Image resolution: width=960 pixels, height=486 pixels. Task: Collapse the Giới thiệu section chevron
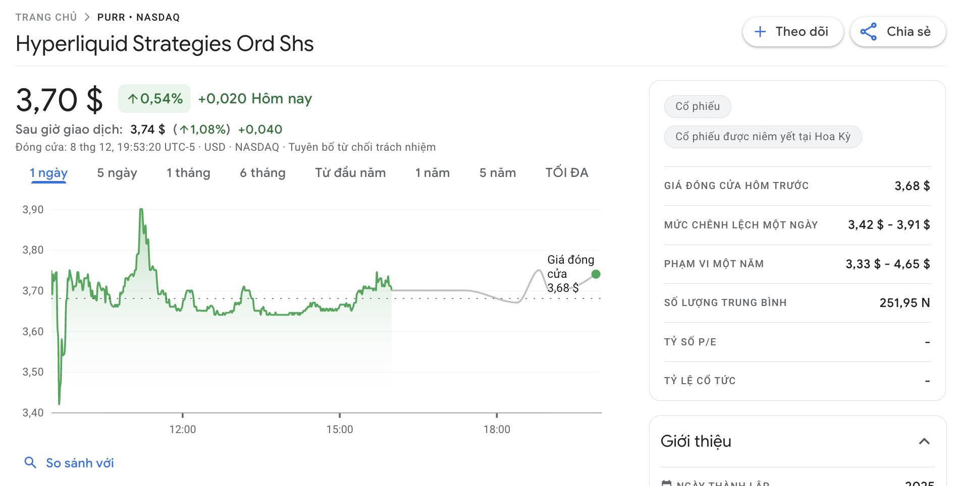click(x=924, y=442)
